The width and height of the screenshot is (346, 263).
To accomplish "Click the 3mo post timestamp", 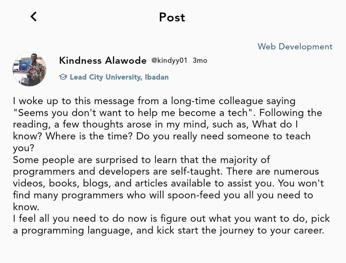I will [x=200, y=60].
